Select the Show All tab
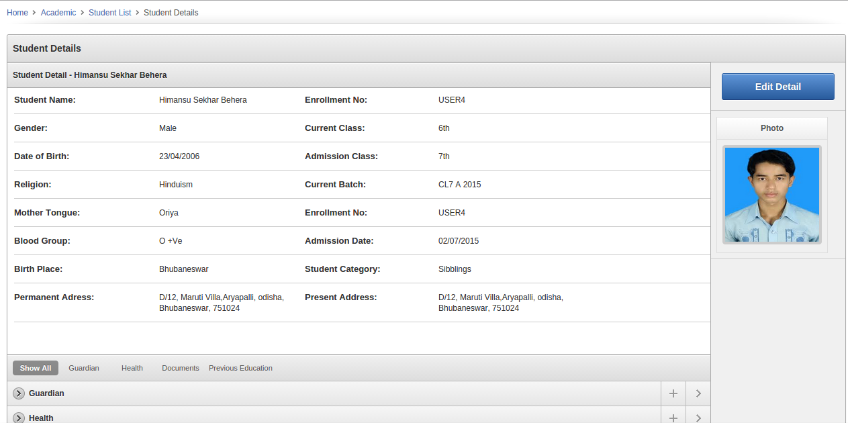 click(36, 368)
